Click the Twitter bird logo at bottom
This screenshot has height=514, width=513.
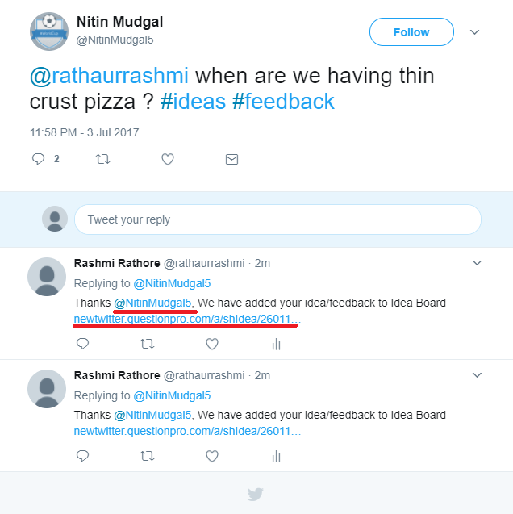(x=256, y=494)
